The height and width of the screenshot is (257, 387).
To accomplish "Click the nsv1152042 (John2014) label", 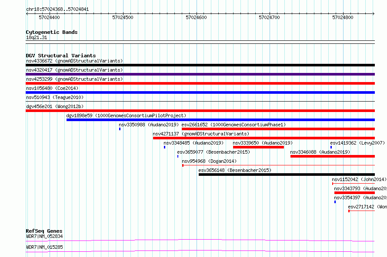I will (x=359, y=179).
